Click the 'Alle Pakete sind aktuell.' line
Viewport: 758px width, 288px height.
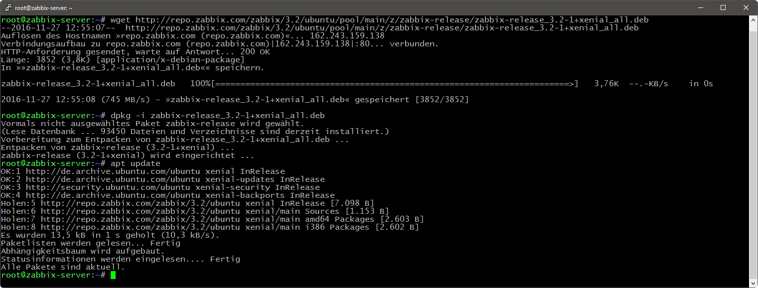(63, 267)
